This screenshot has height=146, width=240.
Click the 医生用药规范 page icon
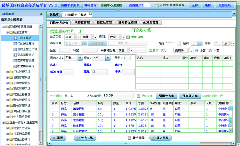click(15, 66)
